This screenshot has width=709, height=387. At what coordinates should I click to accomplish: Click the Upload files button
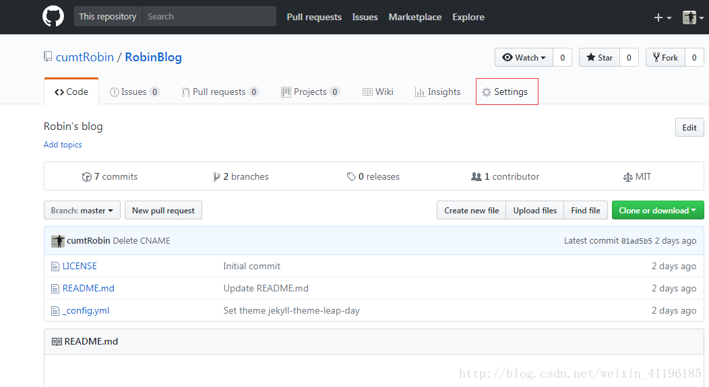tap(535, 210)
